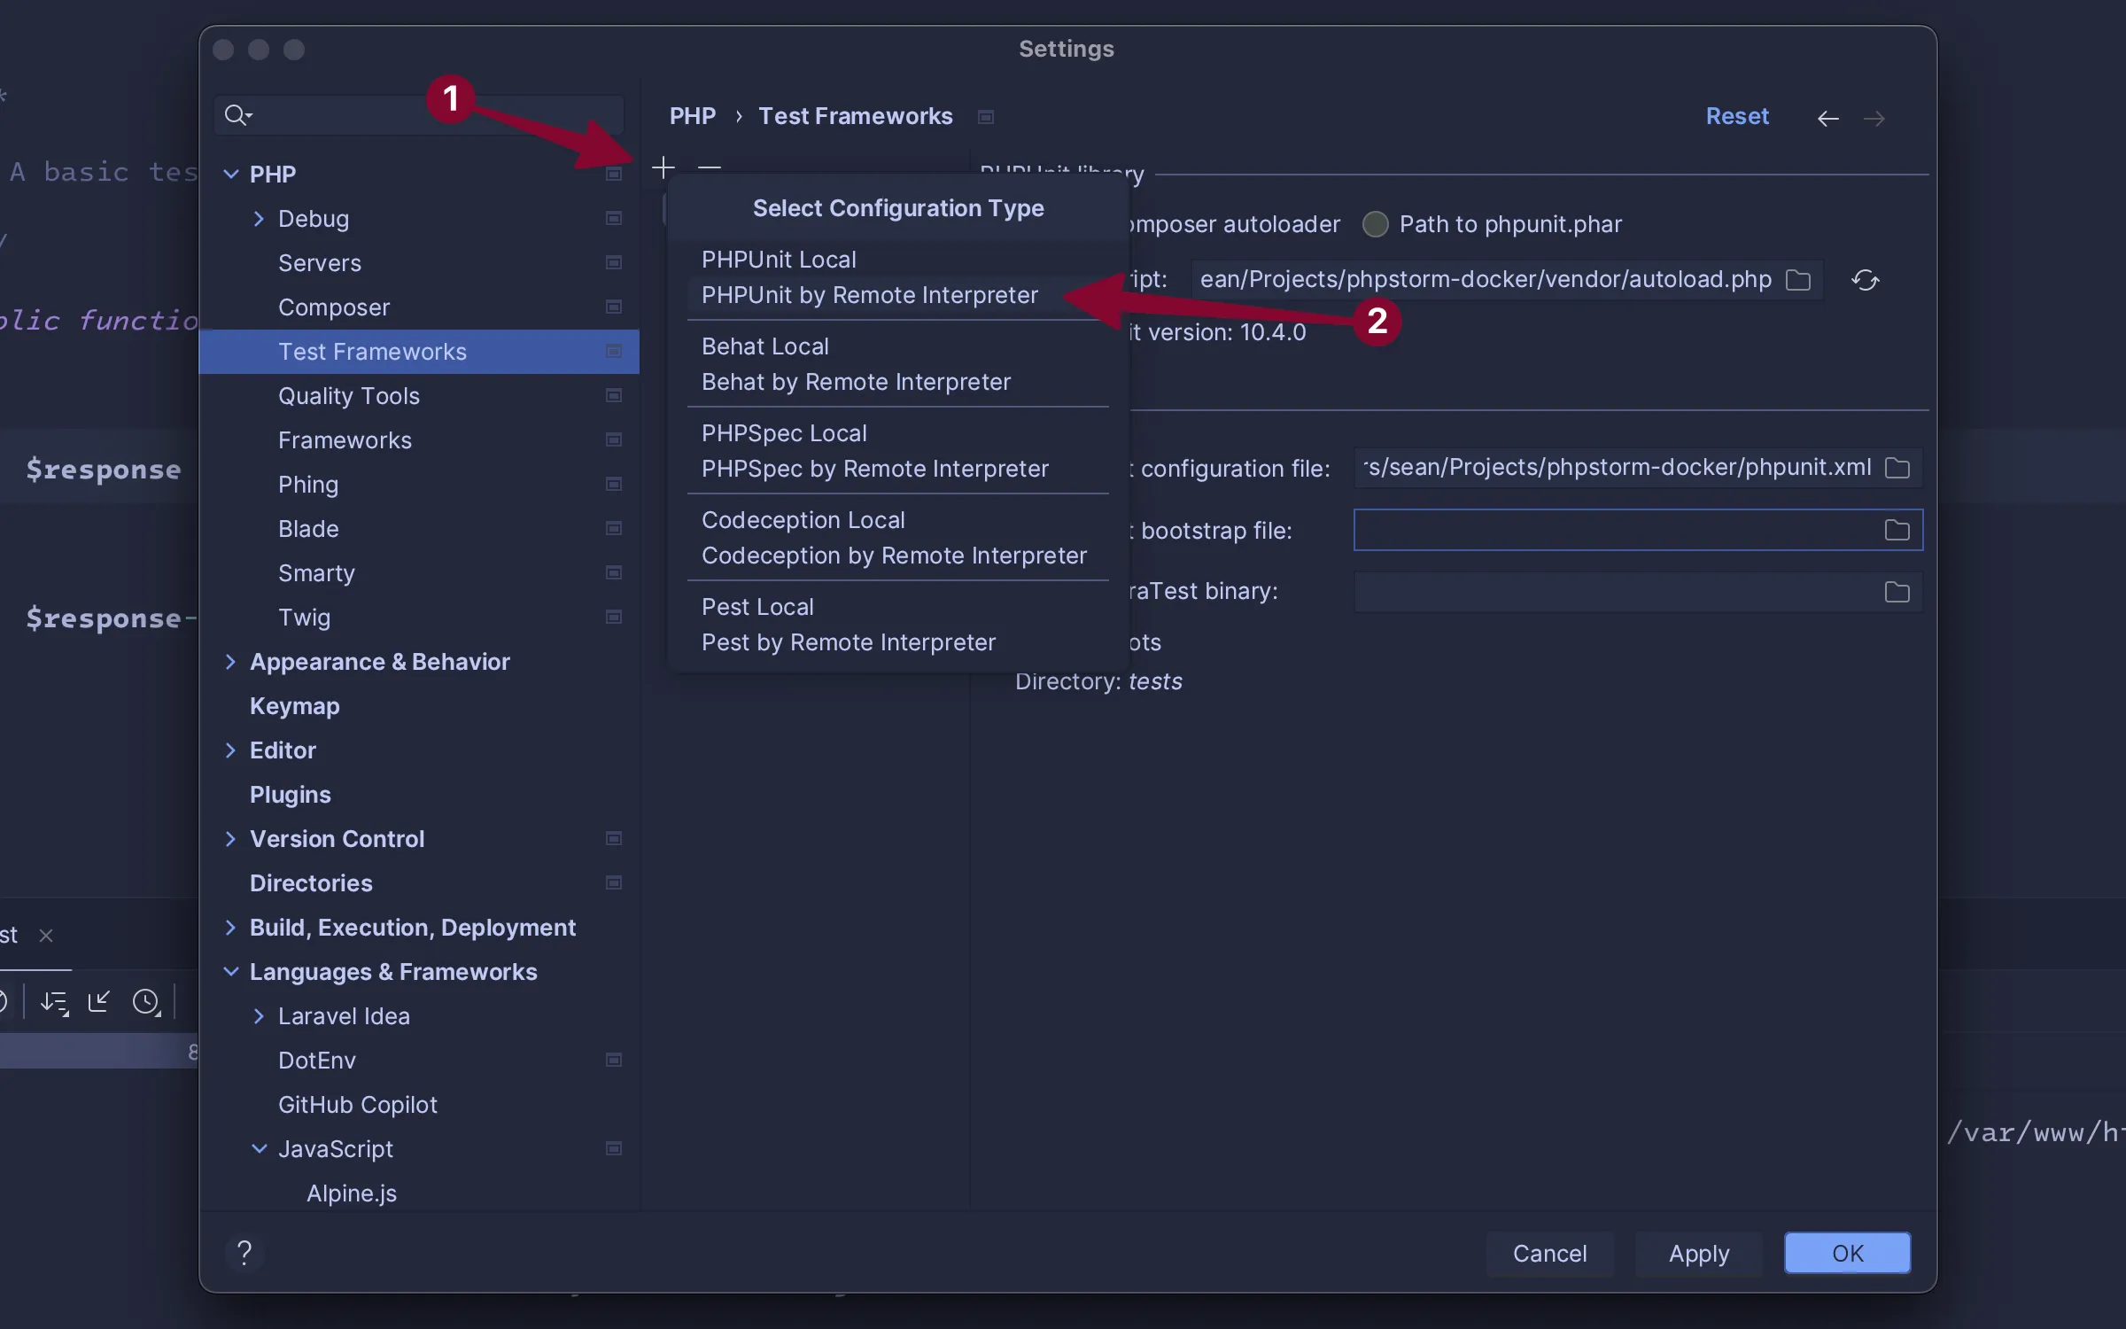2126x1329 pixels.
Task: Select Quality Tools in settings tree
Action: [419, 396]
